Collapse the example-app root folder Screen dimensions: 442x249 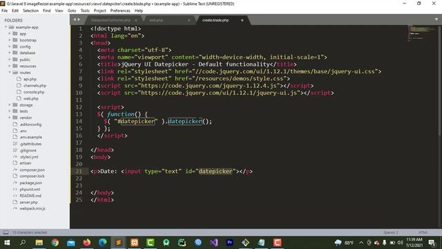coord(6,27)
